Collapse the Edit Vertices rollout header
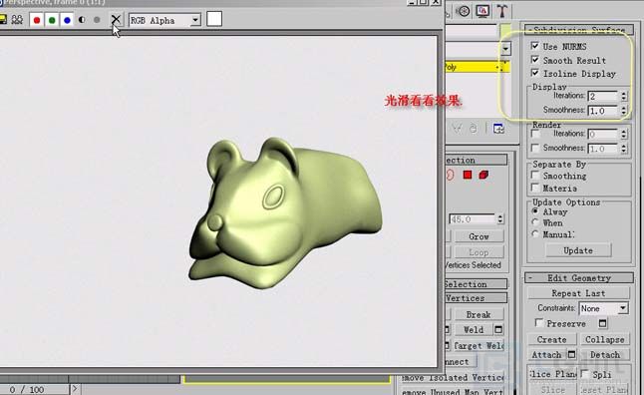Image resolution: width=644 pixels, height=395 pixels. [x=476, y=298]
